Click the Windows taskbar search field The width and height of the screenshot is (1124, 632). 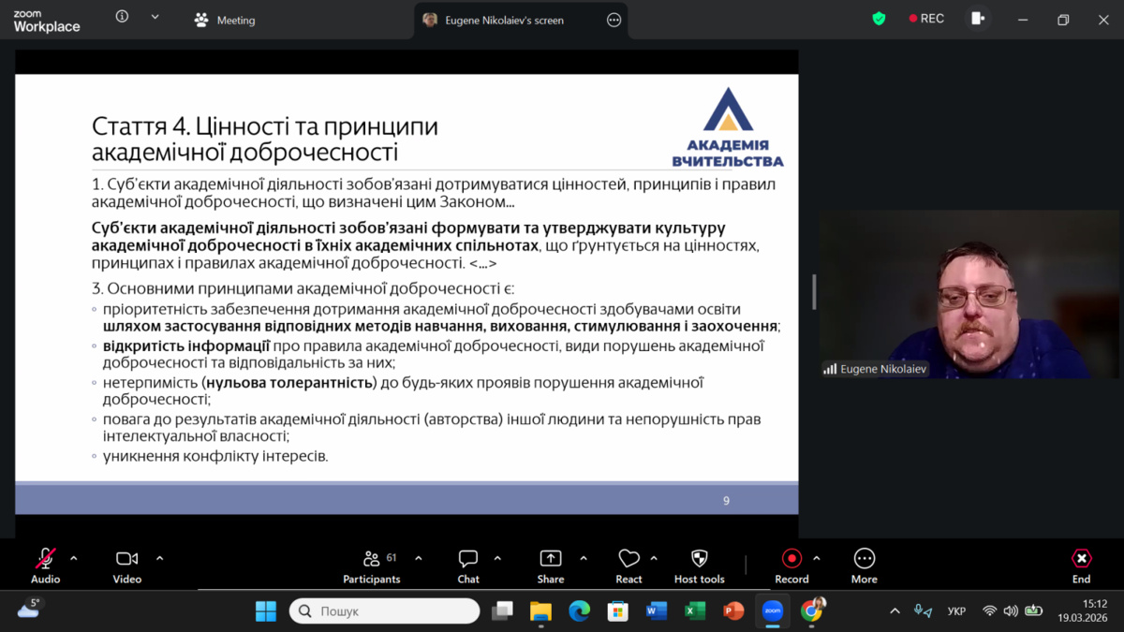pos(384,611)
